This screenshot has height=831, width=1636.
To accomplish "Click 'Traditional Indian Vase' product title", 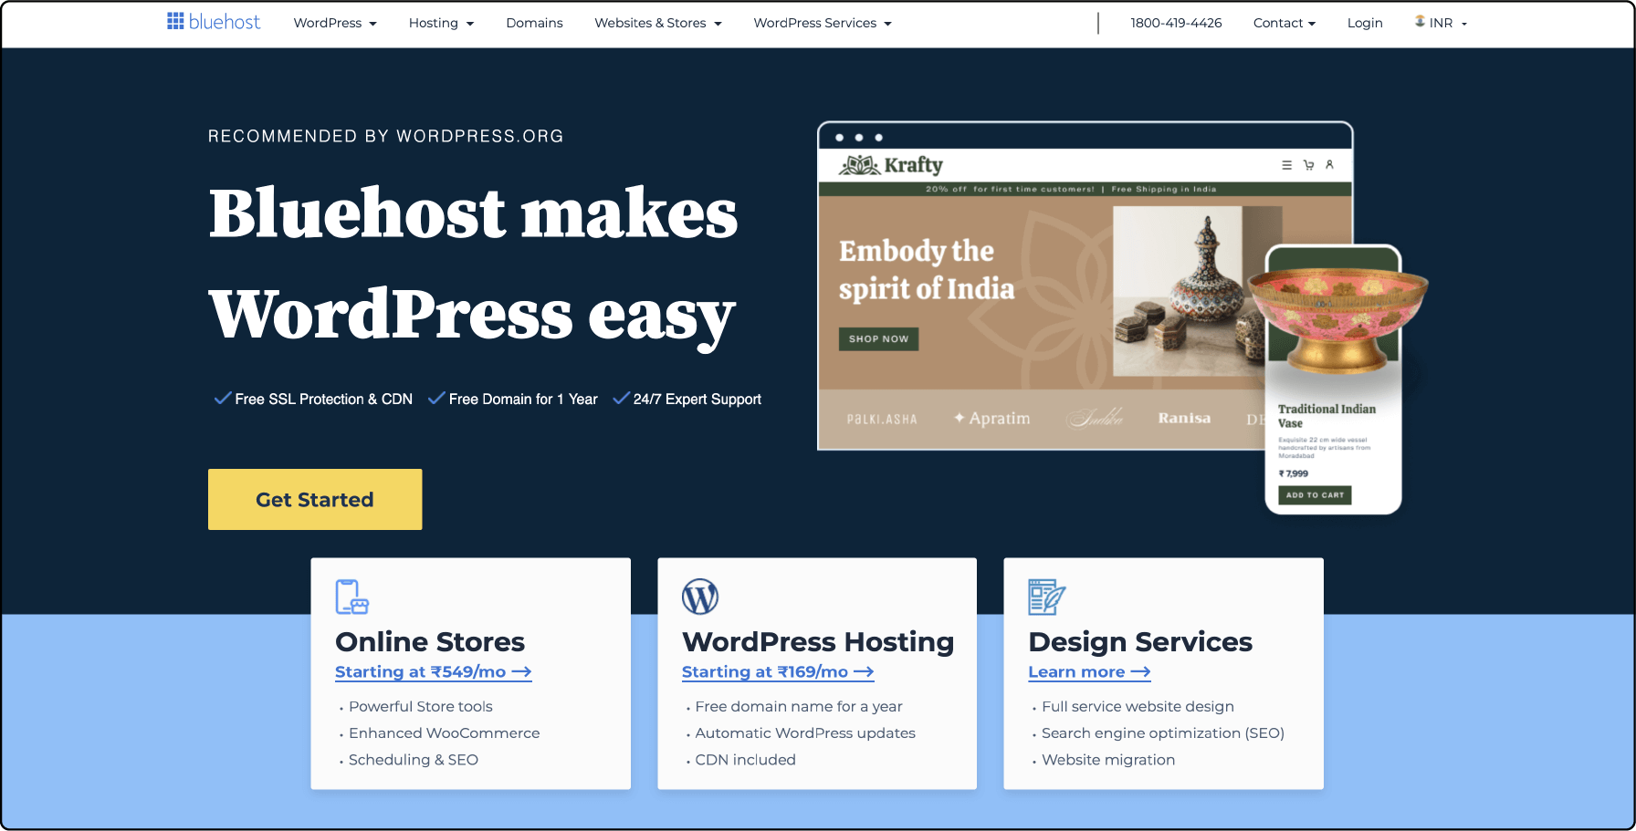I will click(1327, 416).
